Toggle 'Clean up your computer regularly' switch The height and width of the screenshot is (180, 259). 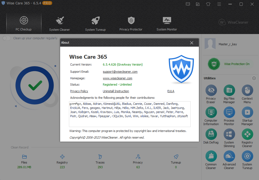pos(7,38)
